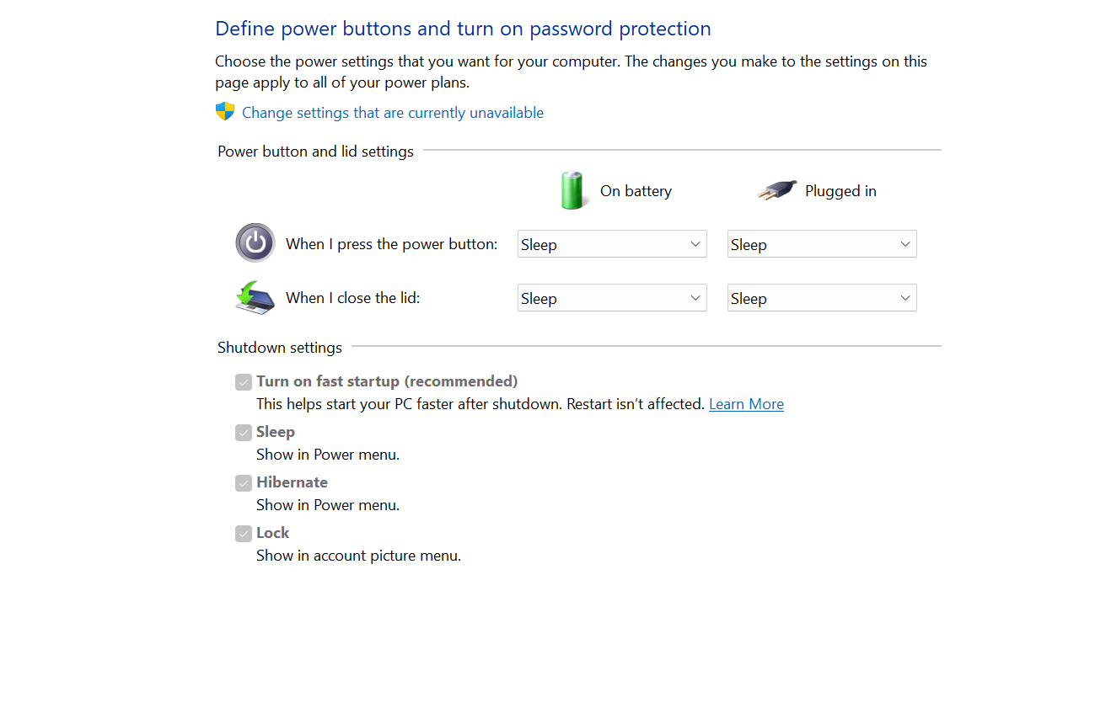The image size is (1095, 708).
Task: Toggle the Lock checkbox
Action: point(244,533)
